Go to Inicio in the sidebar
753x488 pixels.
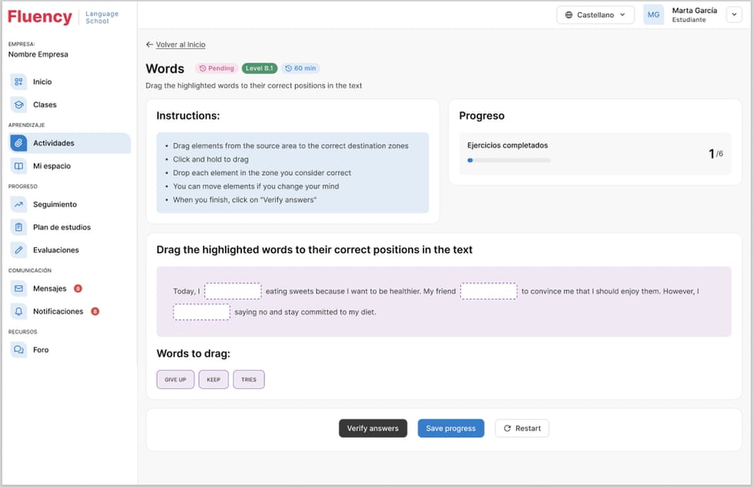coord(69,81)
